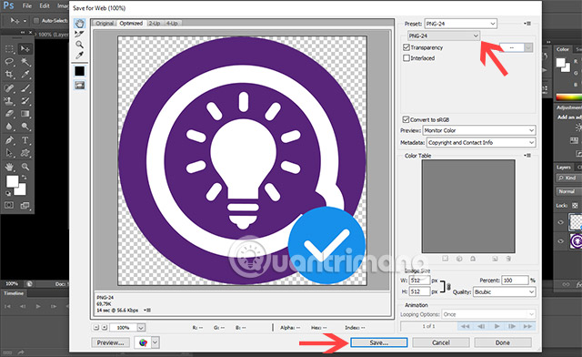Select the Hand tool in Photoshop toolbar
The image size is (582, 357).
click(10, 167)
